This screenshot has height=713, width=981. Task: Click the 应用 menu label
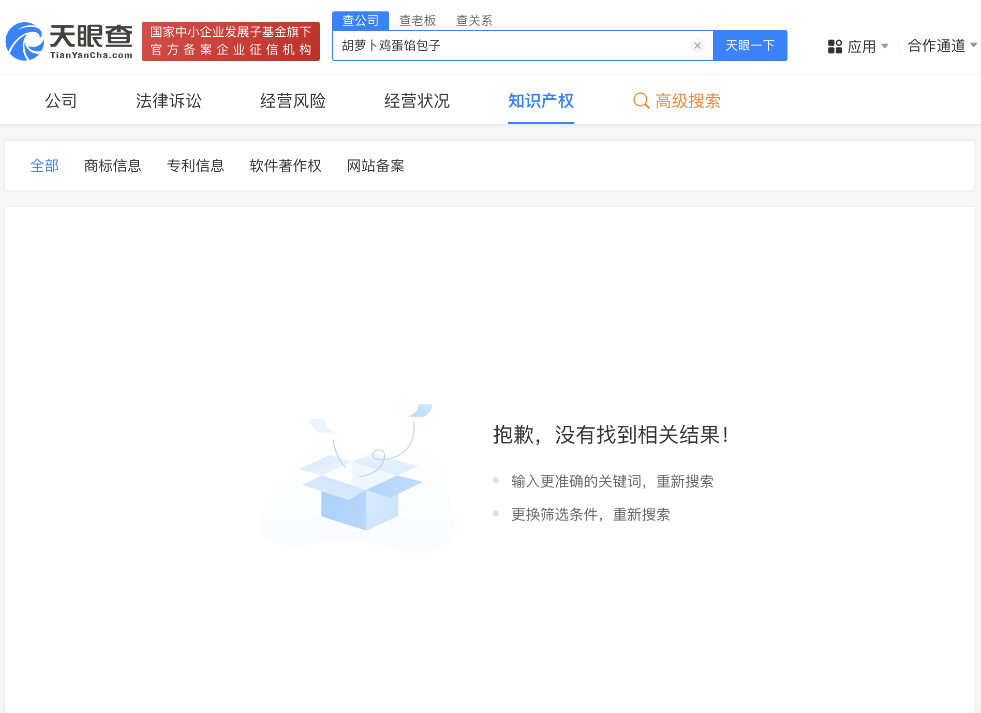[x=862, y=47]
